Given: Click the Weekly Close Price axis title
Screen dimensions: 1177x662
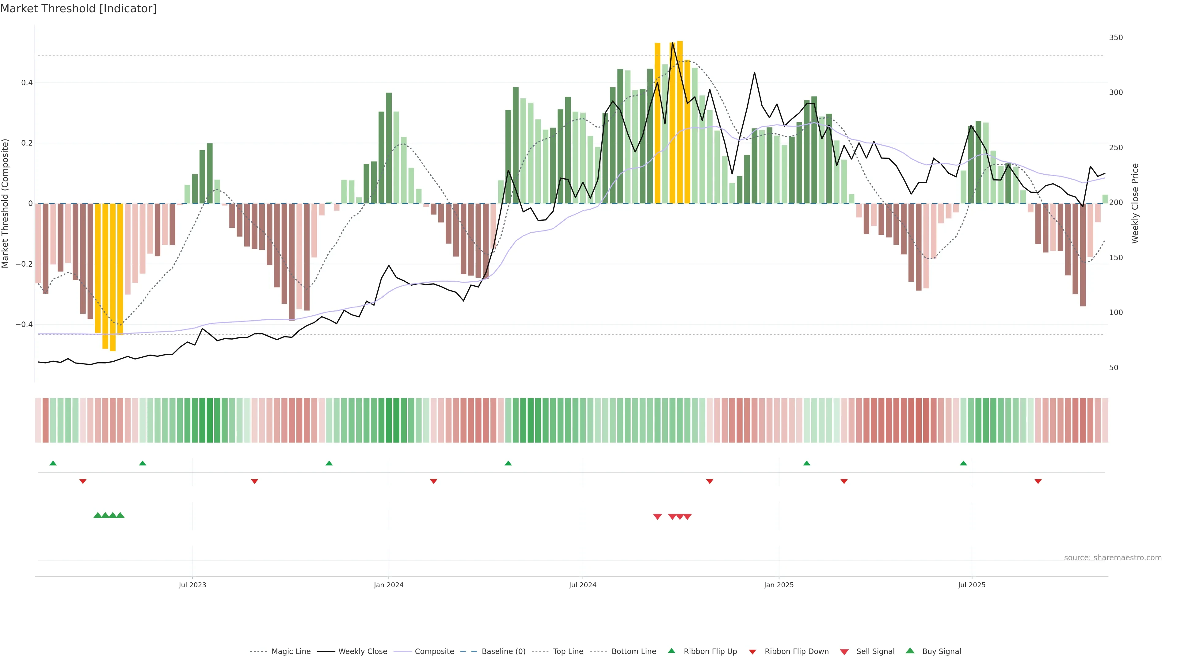Looking at the screenshot, I should tap(1135, 203).
